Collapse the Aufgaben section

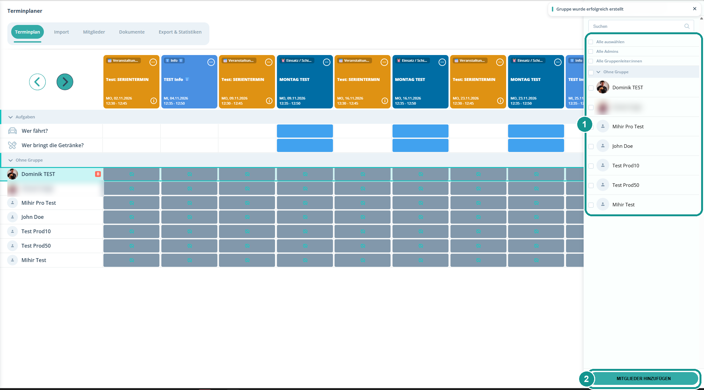(11, 117)
